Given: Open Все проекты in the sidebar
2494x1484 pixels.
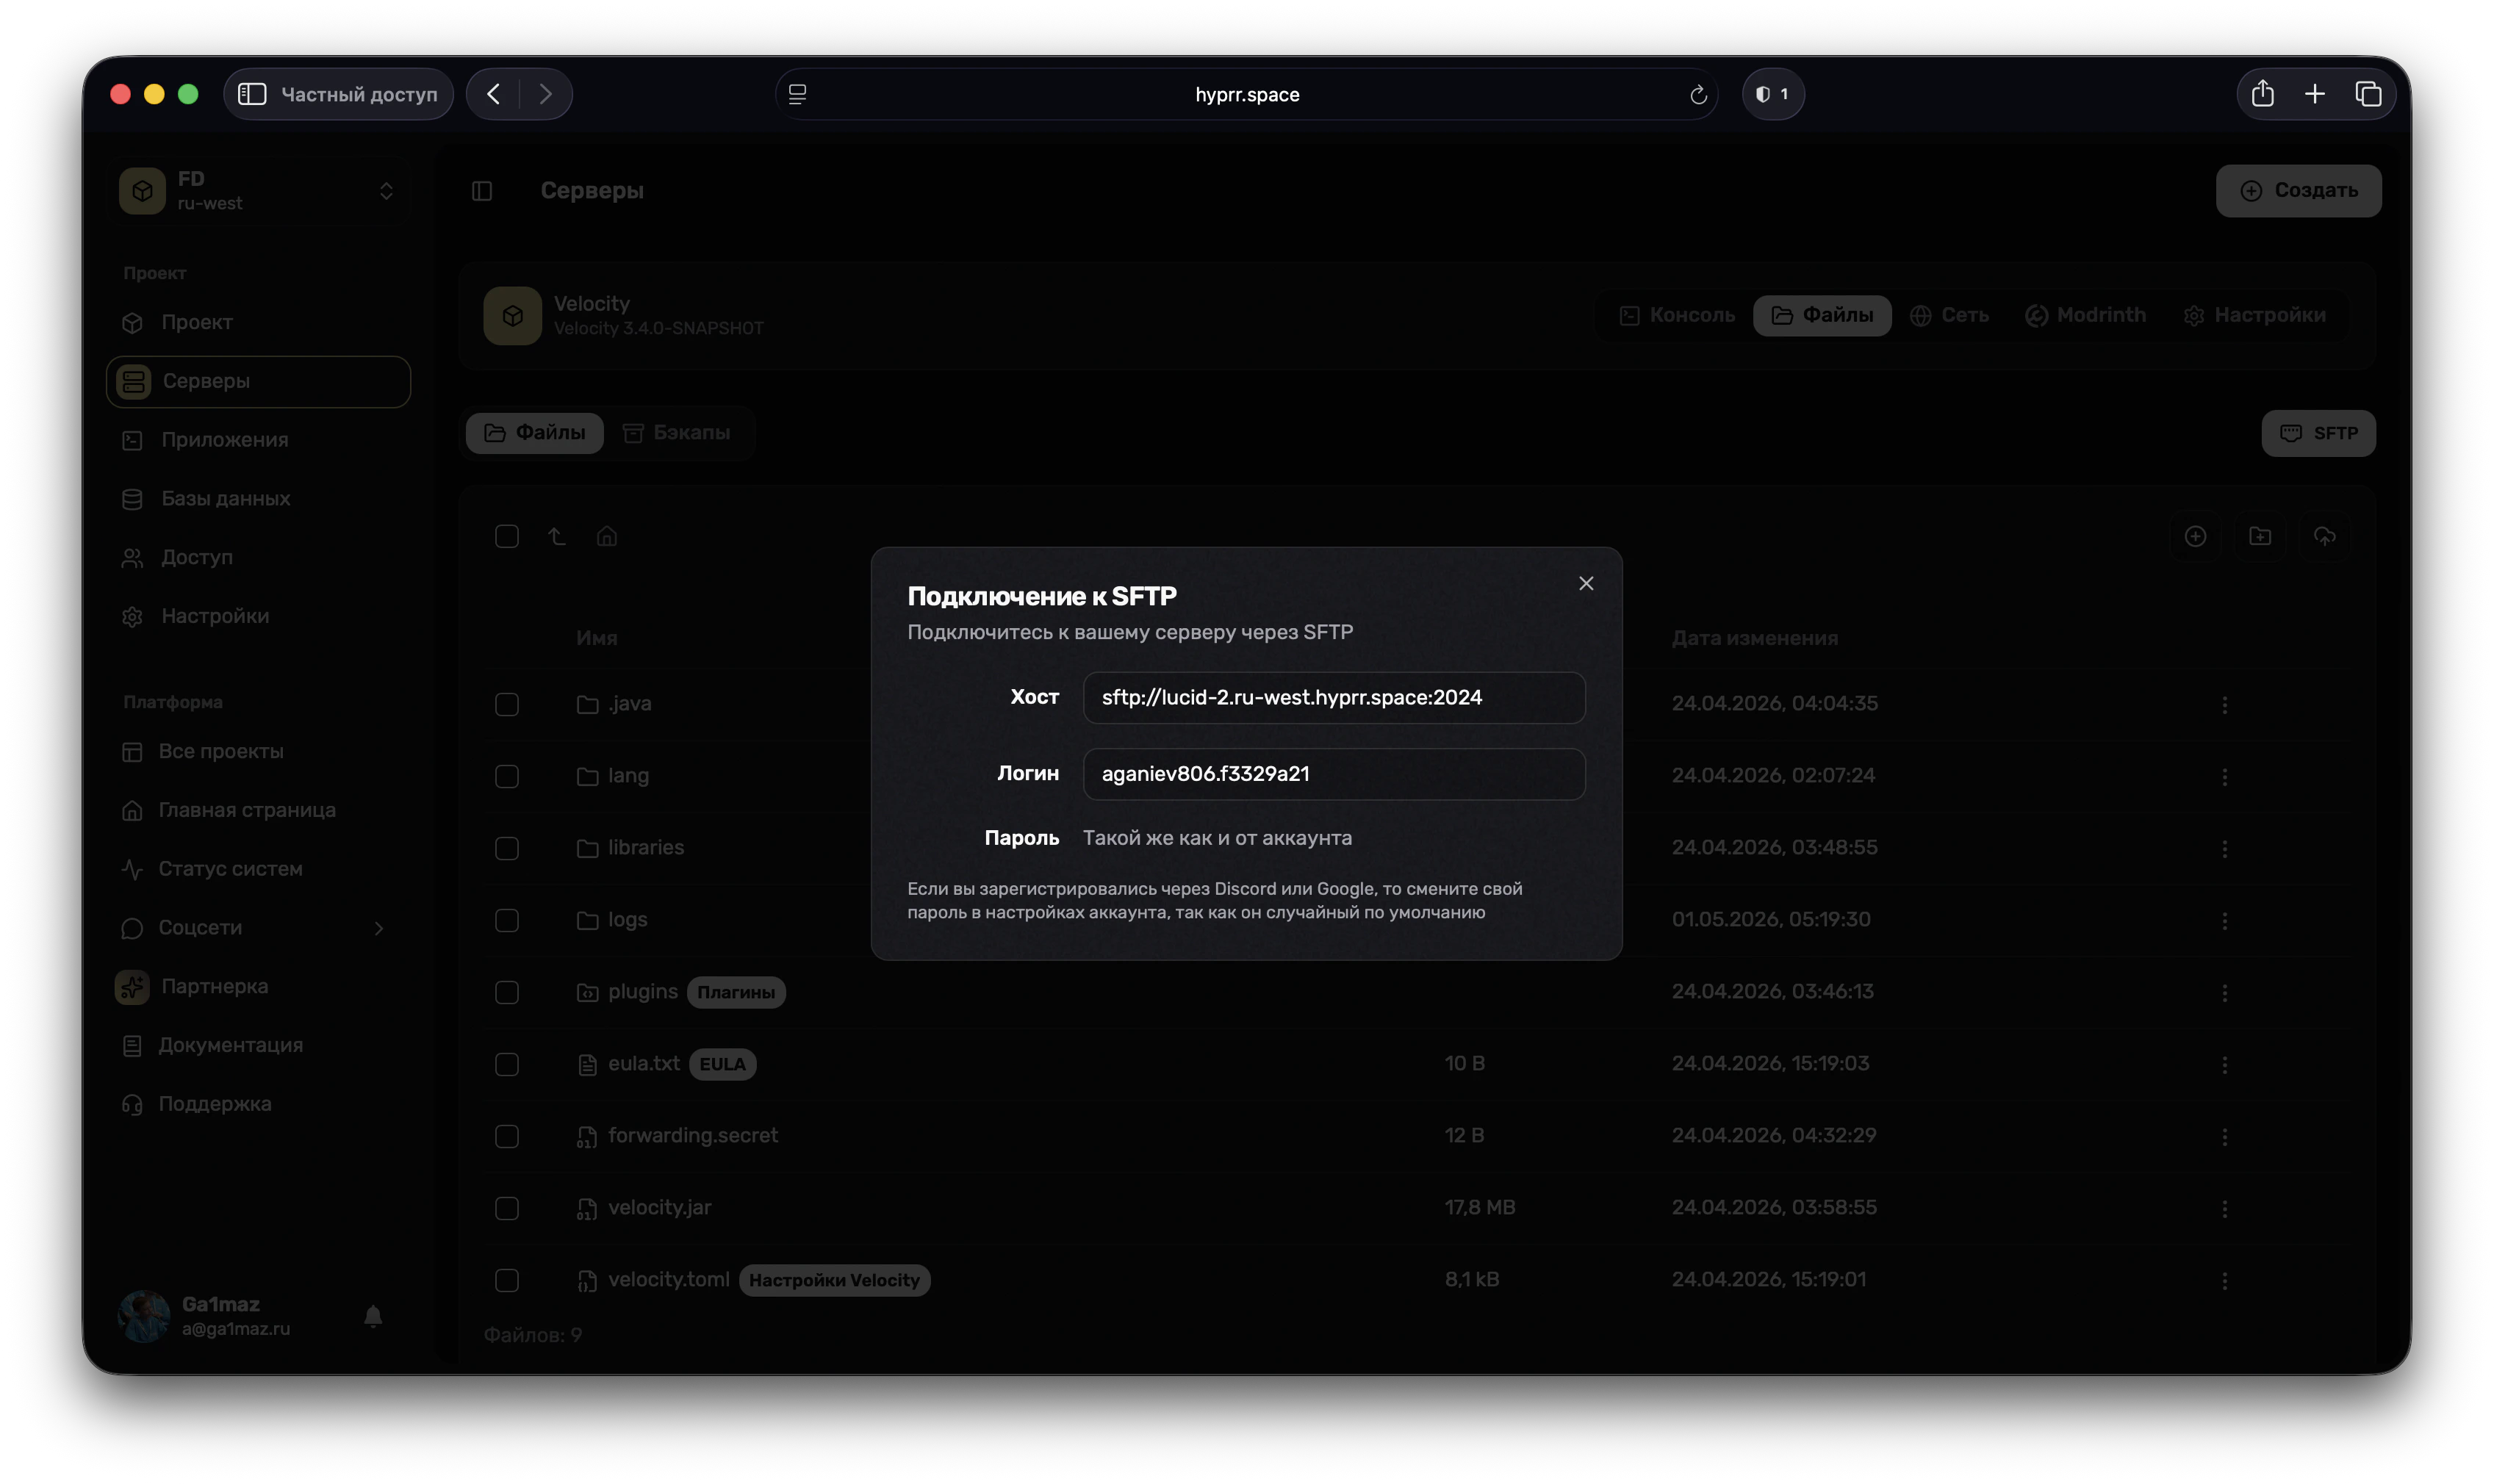Looking at the screenshot, I should (x=259, y=751).
